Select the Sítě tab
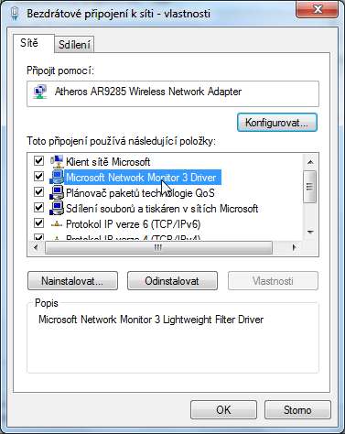Viewport: 345px width, 434px height. coord(29,43)
